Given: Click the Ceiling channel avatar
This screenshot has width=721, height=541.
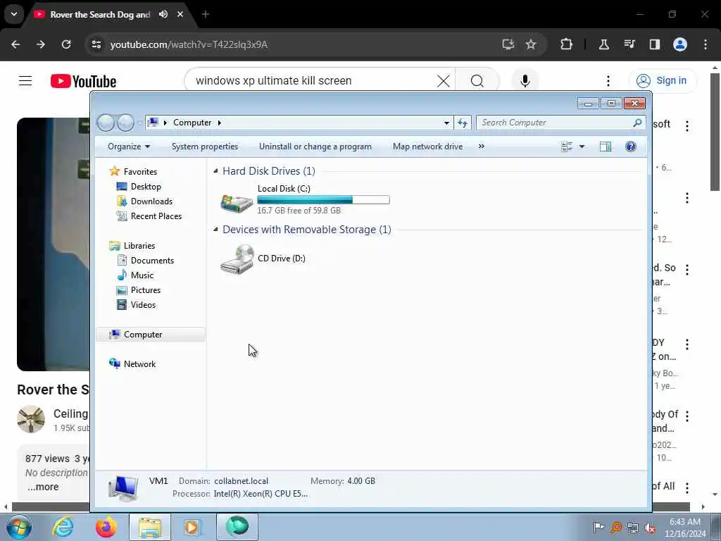Looking at the screenshot, I should (31, 419).
